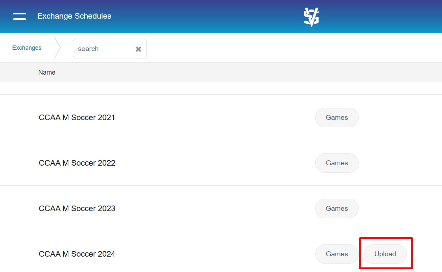Click the breadcrumb chevron after Exchanges

pyautogui.click(x=57, y=48)
